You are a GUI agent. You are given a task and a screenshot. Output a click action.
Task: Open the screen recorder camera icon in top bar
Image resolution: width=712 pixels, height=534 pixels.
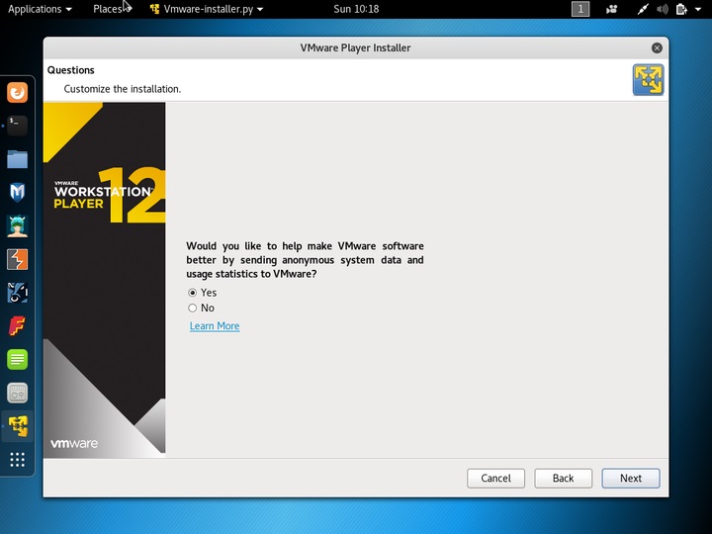612,9
